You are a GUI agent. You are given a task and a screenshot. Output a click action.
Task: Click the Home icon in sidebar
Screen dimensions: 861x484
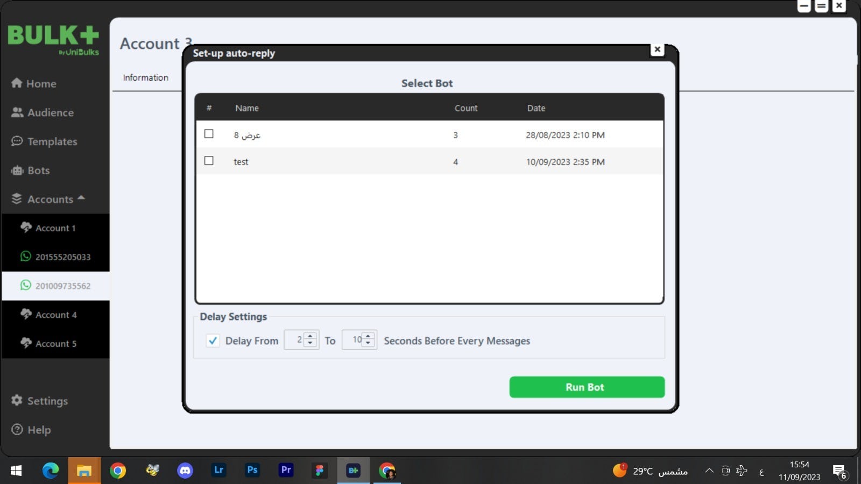(x=16, y=83)
